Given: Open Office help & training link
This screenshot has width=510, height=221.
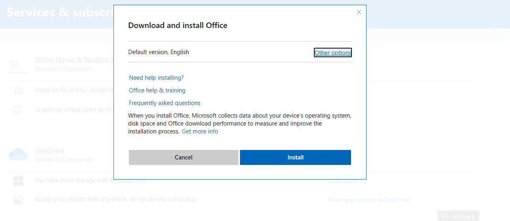Looking at the screenshot, I should point(157,90).
